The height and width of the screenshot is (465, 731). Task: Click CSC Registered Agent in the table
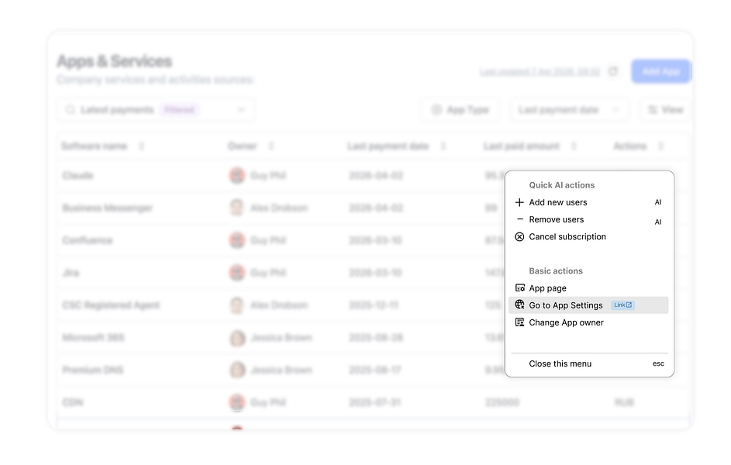pyautogui.click(x=111, y=305)
